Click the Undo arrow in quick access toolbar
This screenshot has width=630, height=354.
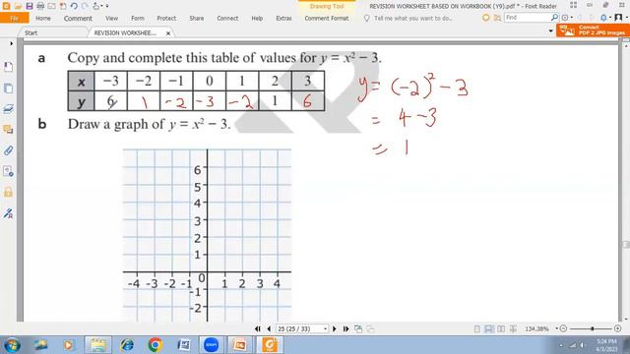(x=74, y=6)
